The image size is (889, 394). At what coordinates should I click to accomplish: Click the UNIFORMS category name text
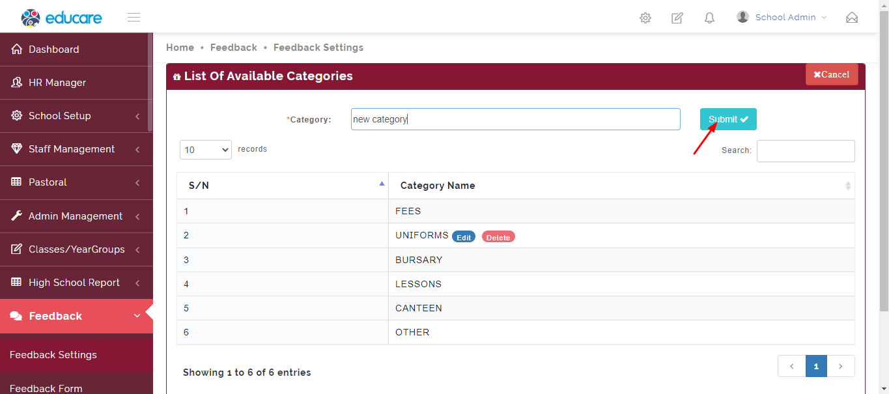422,235
